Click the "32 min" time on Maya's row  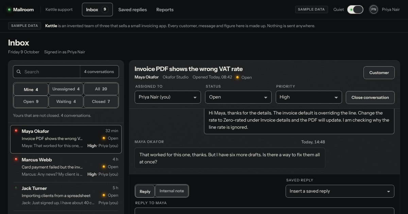[x=112, y=131]
